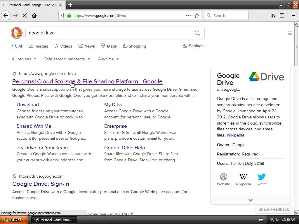Click the page scrollbar down arrow

coord(297,213)
